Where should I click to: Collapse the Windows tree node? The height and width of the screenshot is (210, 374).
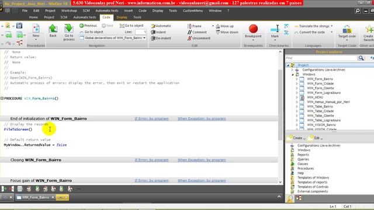[292, 75]
